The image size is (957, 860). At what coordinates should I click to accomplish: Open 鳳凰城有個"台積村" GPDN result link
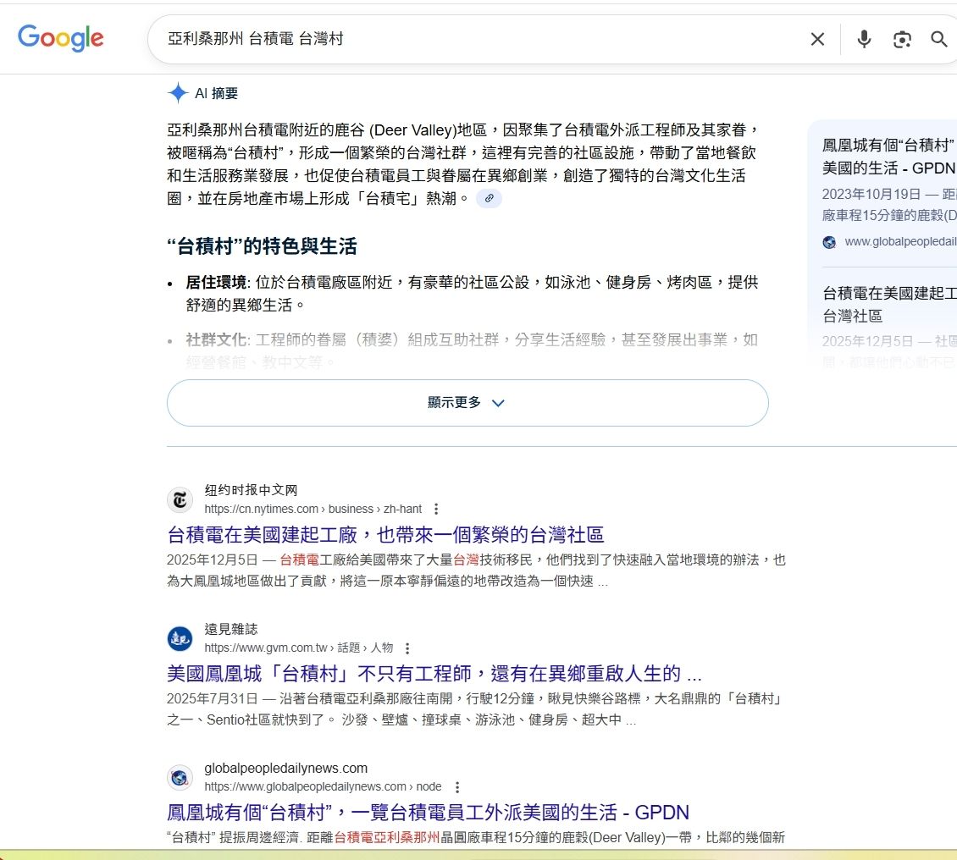428,813
